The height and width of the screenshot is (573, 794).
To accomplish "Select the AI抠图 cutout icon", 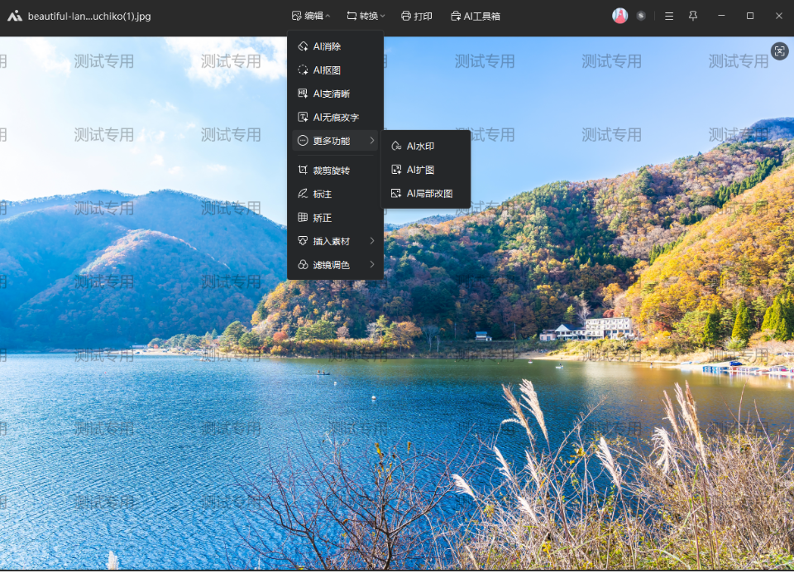I will 303,70.
